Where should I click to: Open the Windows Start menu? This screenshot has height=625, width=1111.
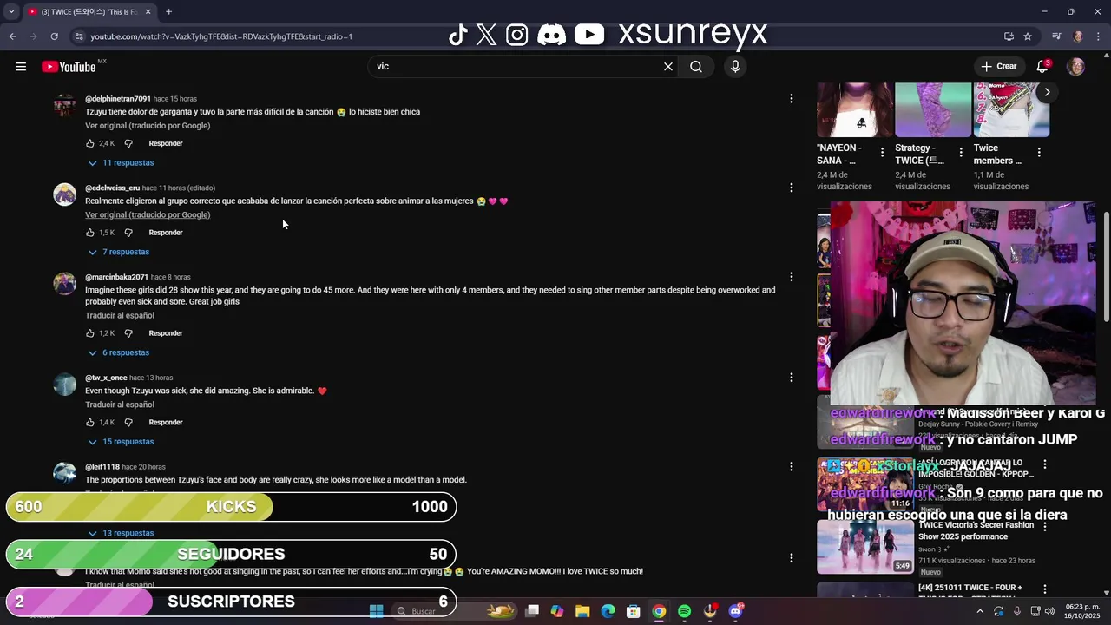pyautogui.click(x=376, y=611)
